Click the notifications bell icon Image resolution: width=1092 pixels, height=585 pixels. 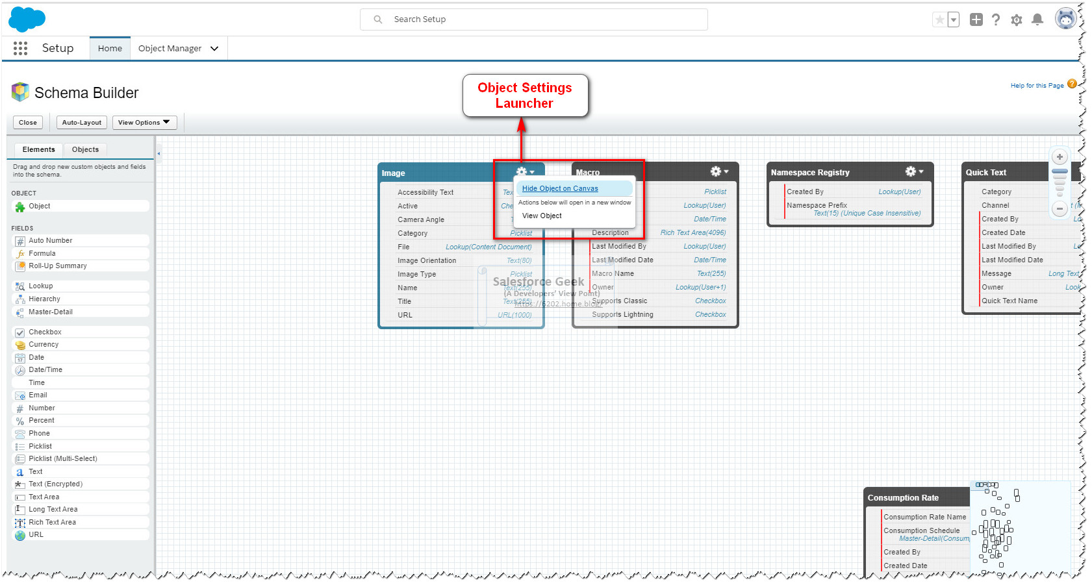tap(1037, 19)
